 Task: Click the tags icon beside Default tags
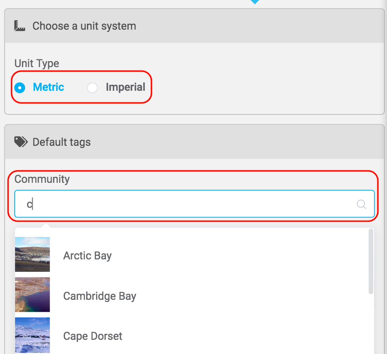[x=21, y=142]
